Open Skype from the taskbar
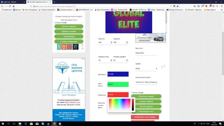This screenshot has width=224, height=126. click(x=43, y=124)
